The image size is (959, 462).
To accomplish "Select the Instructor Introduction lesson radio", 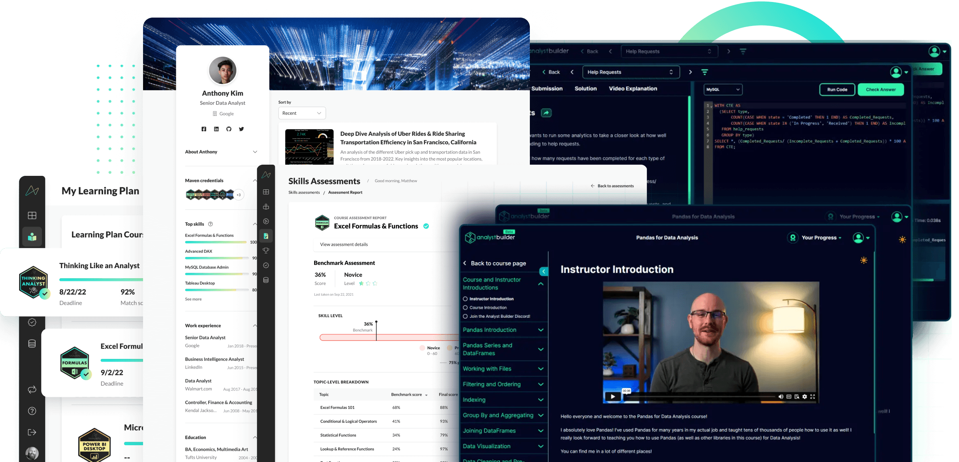I will point(465,299).
